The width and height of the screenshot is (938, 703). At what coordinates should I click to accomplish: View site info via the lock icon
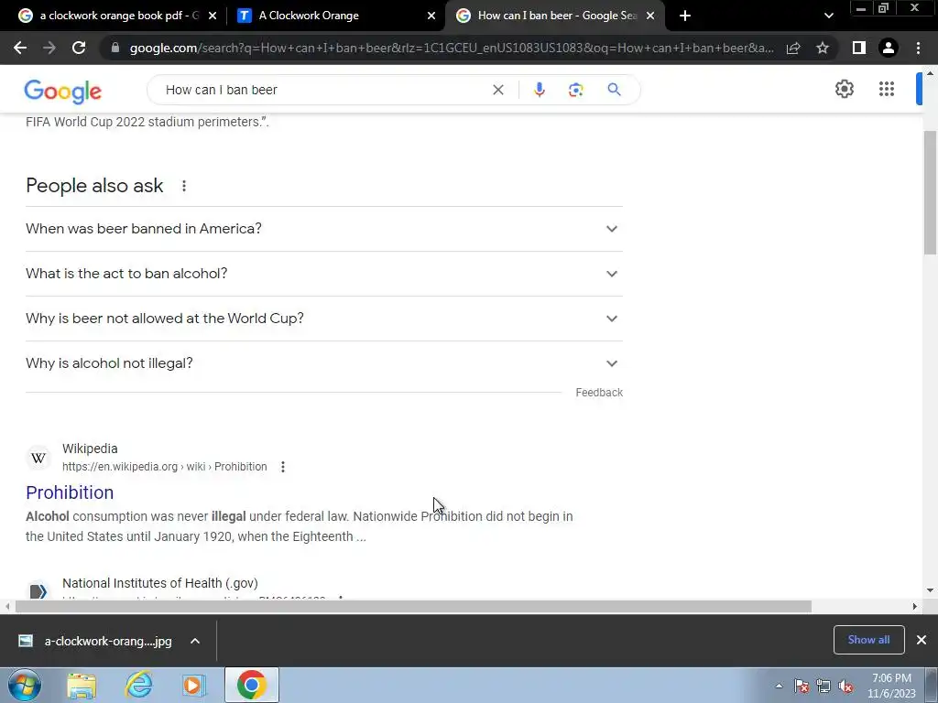pos(115,48)
